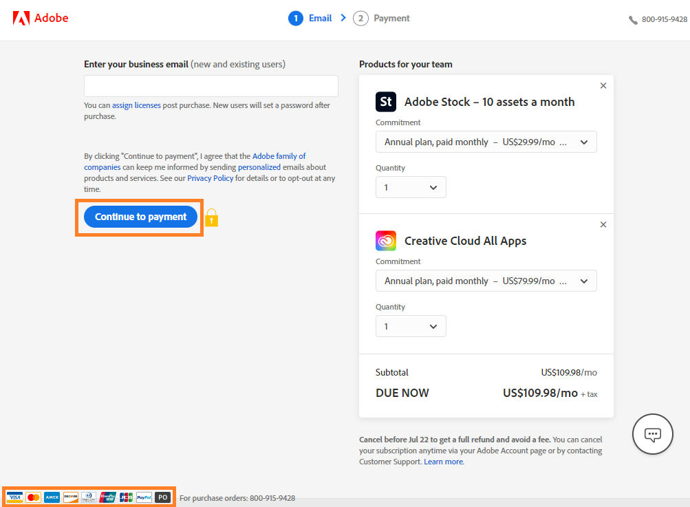Click the Discover card icon

[x=70, y=497]
